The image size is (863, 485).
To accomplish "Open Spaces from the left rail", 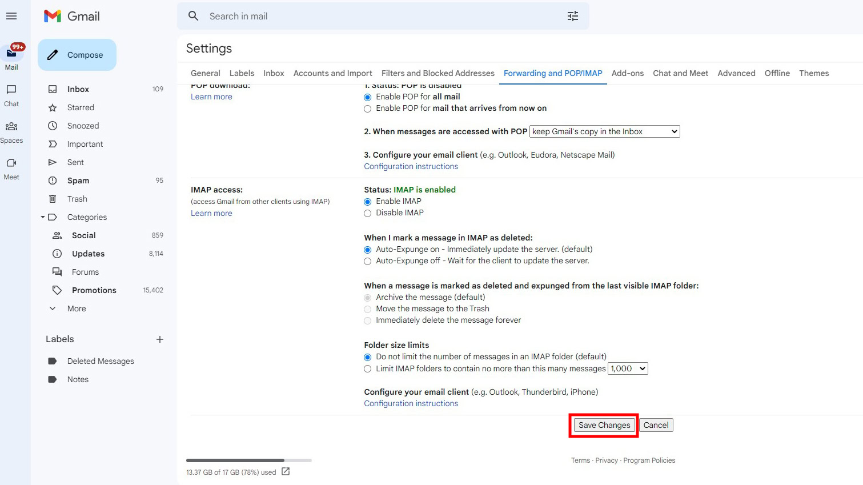I will tap(11, 127).
